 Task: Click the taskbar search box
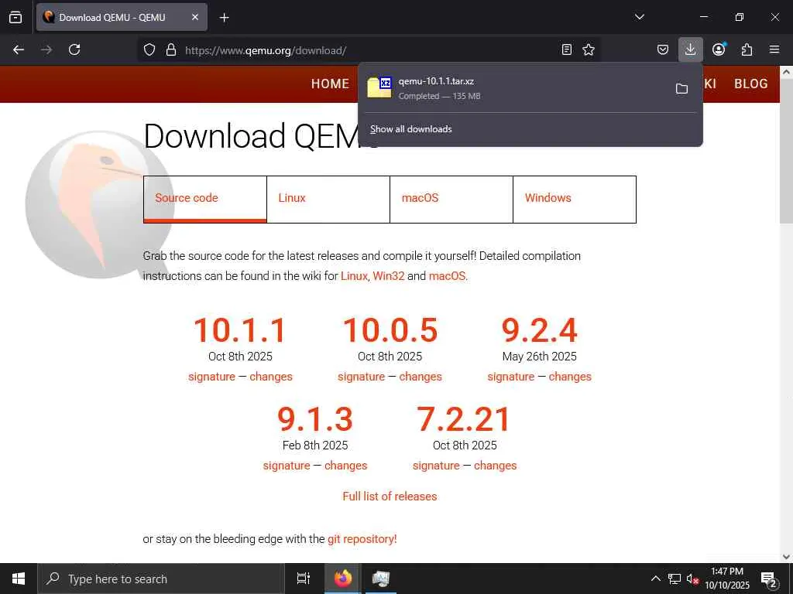click(x=161, y=579)
